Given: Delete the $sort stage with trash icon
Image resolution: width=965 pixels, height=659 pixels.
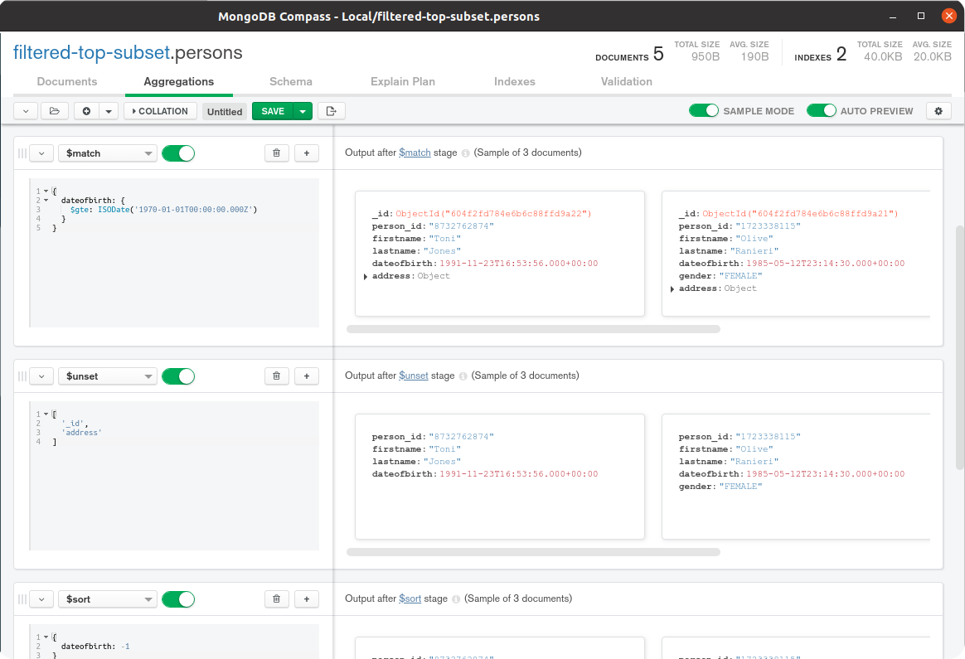Looking at the screenshot, I should [276, 598].
